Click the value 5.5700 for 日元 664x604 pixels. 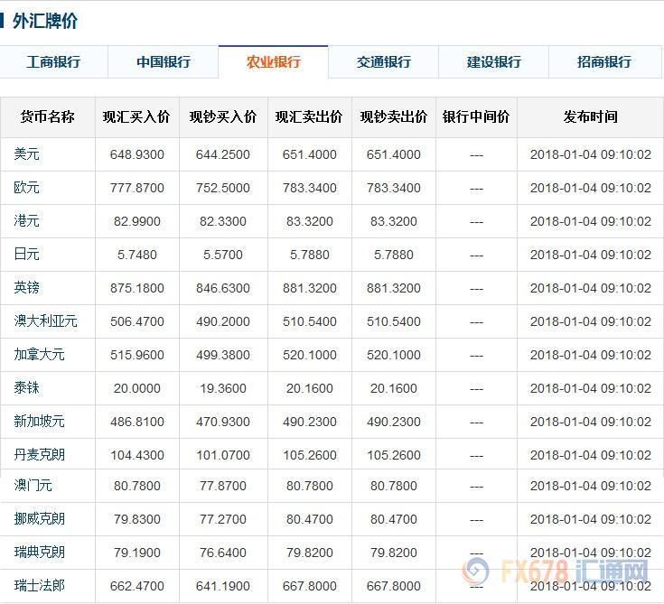pyautogui.click(x=223, y=255)
